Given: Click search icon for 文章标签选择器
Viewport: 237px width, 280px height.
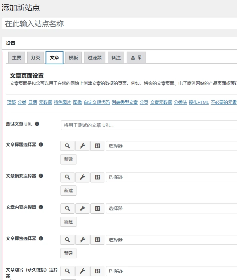Looking at the screenshot, I should (67, 240).
